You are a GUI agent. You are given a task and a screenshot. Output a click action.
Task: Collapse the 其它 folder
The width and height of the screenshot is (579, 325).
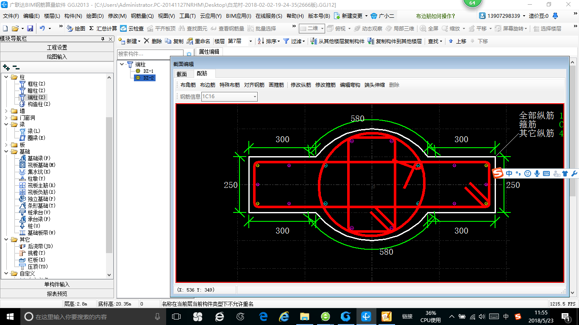[x=6, y=240]
